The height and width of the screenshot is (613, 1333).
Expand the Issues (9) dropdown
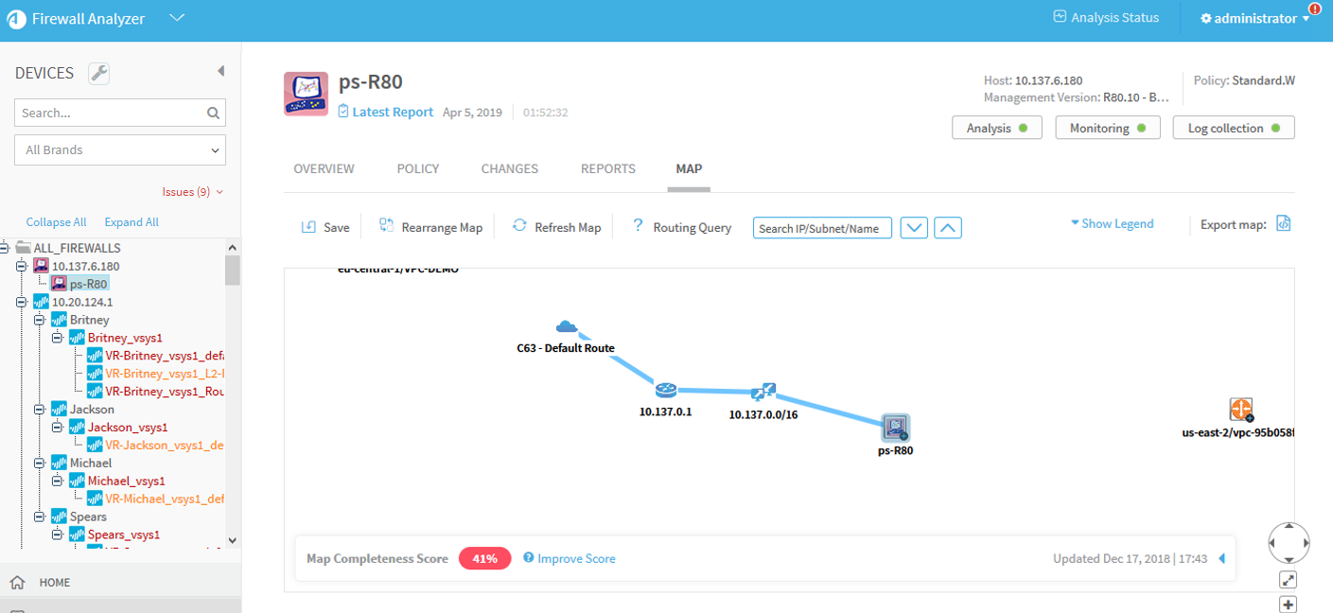pos(193,192)
